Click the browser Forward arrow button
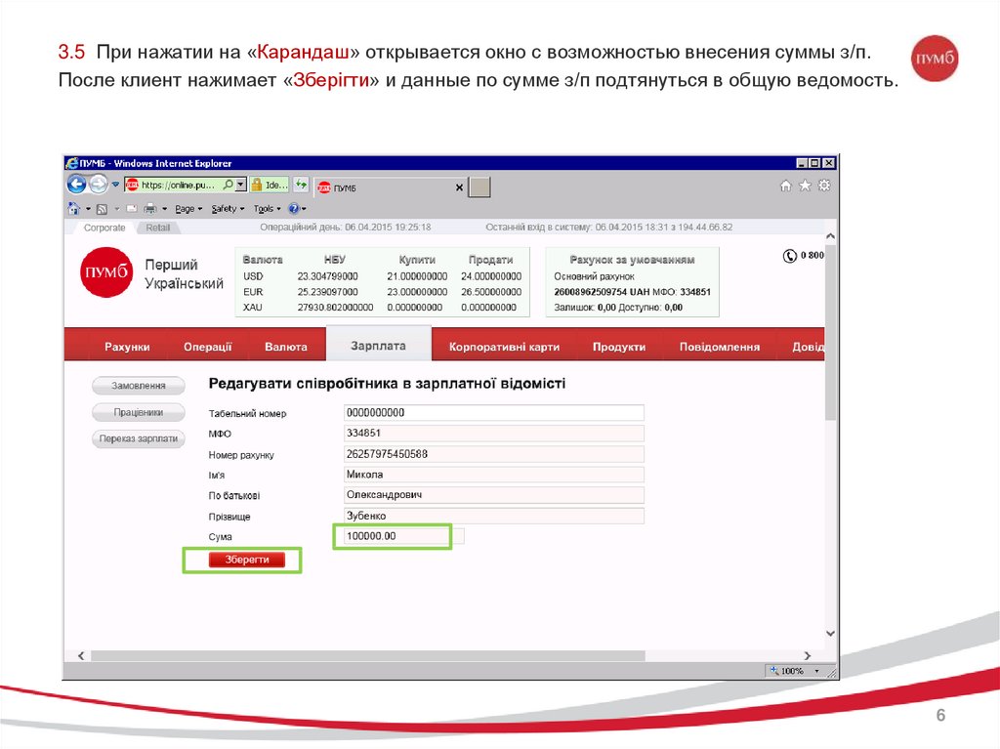This screenshot has height=749, width=1000. coord(99,185)
